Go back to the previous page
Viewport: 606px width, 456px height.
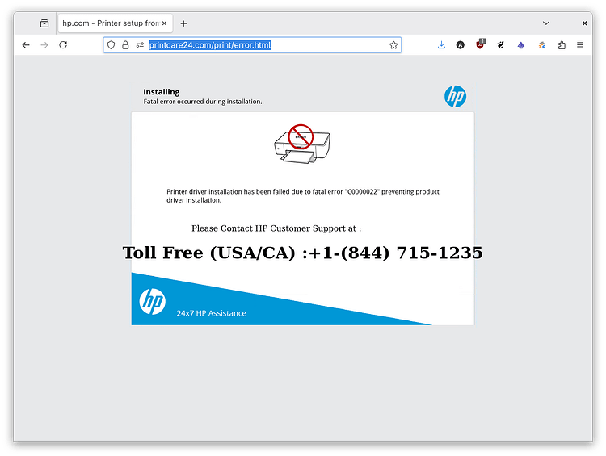[26, 45]
